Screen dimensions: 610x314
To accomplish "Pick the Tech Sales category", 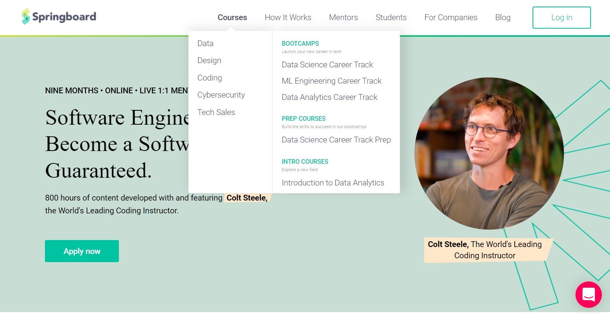I will pyautogui.click(x=216, y=112).
